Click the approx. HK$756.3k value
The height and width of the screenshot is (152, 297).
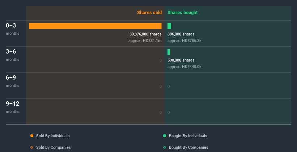pyautogui.click(x=184, y=41)
